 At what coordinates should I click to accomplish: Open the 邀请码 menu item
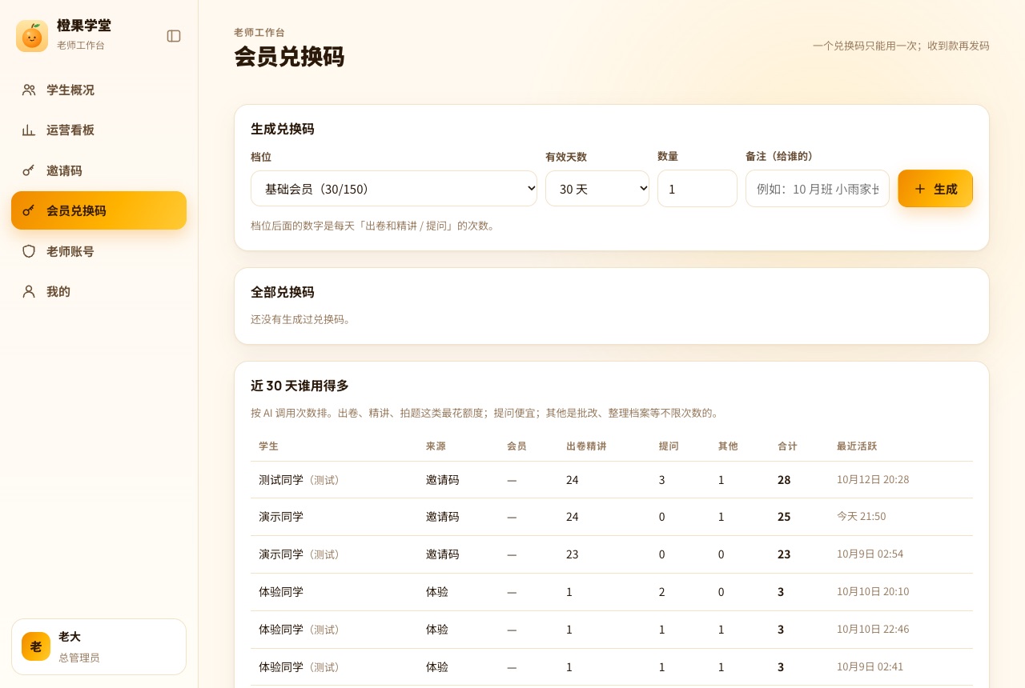[x=98, y=170]
